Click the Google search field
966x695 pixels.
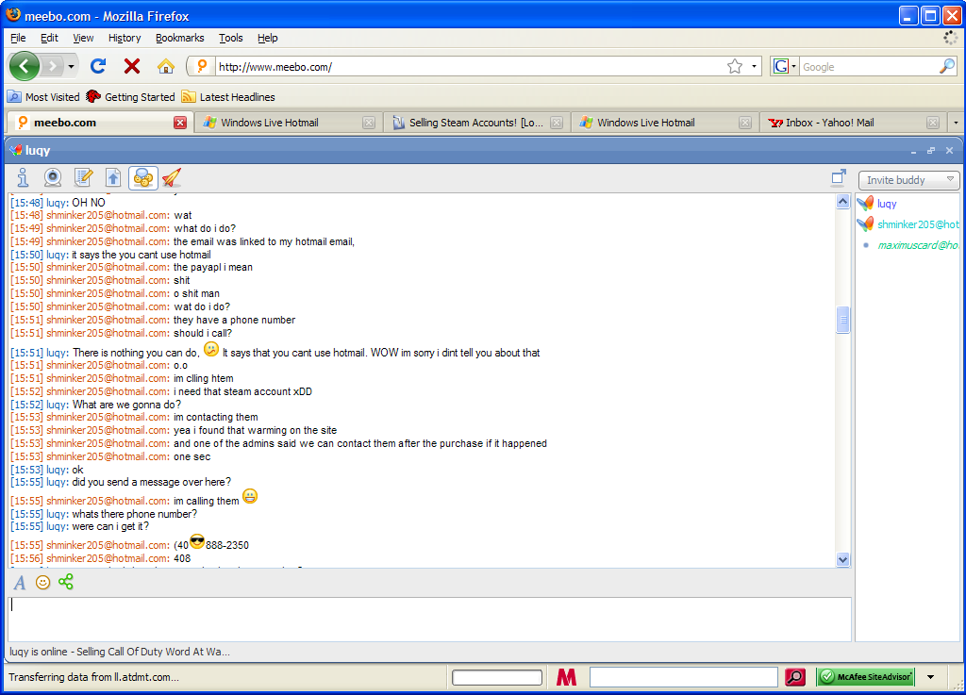(x=869, y=67)
